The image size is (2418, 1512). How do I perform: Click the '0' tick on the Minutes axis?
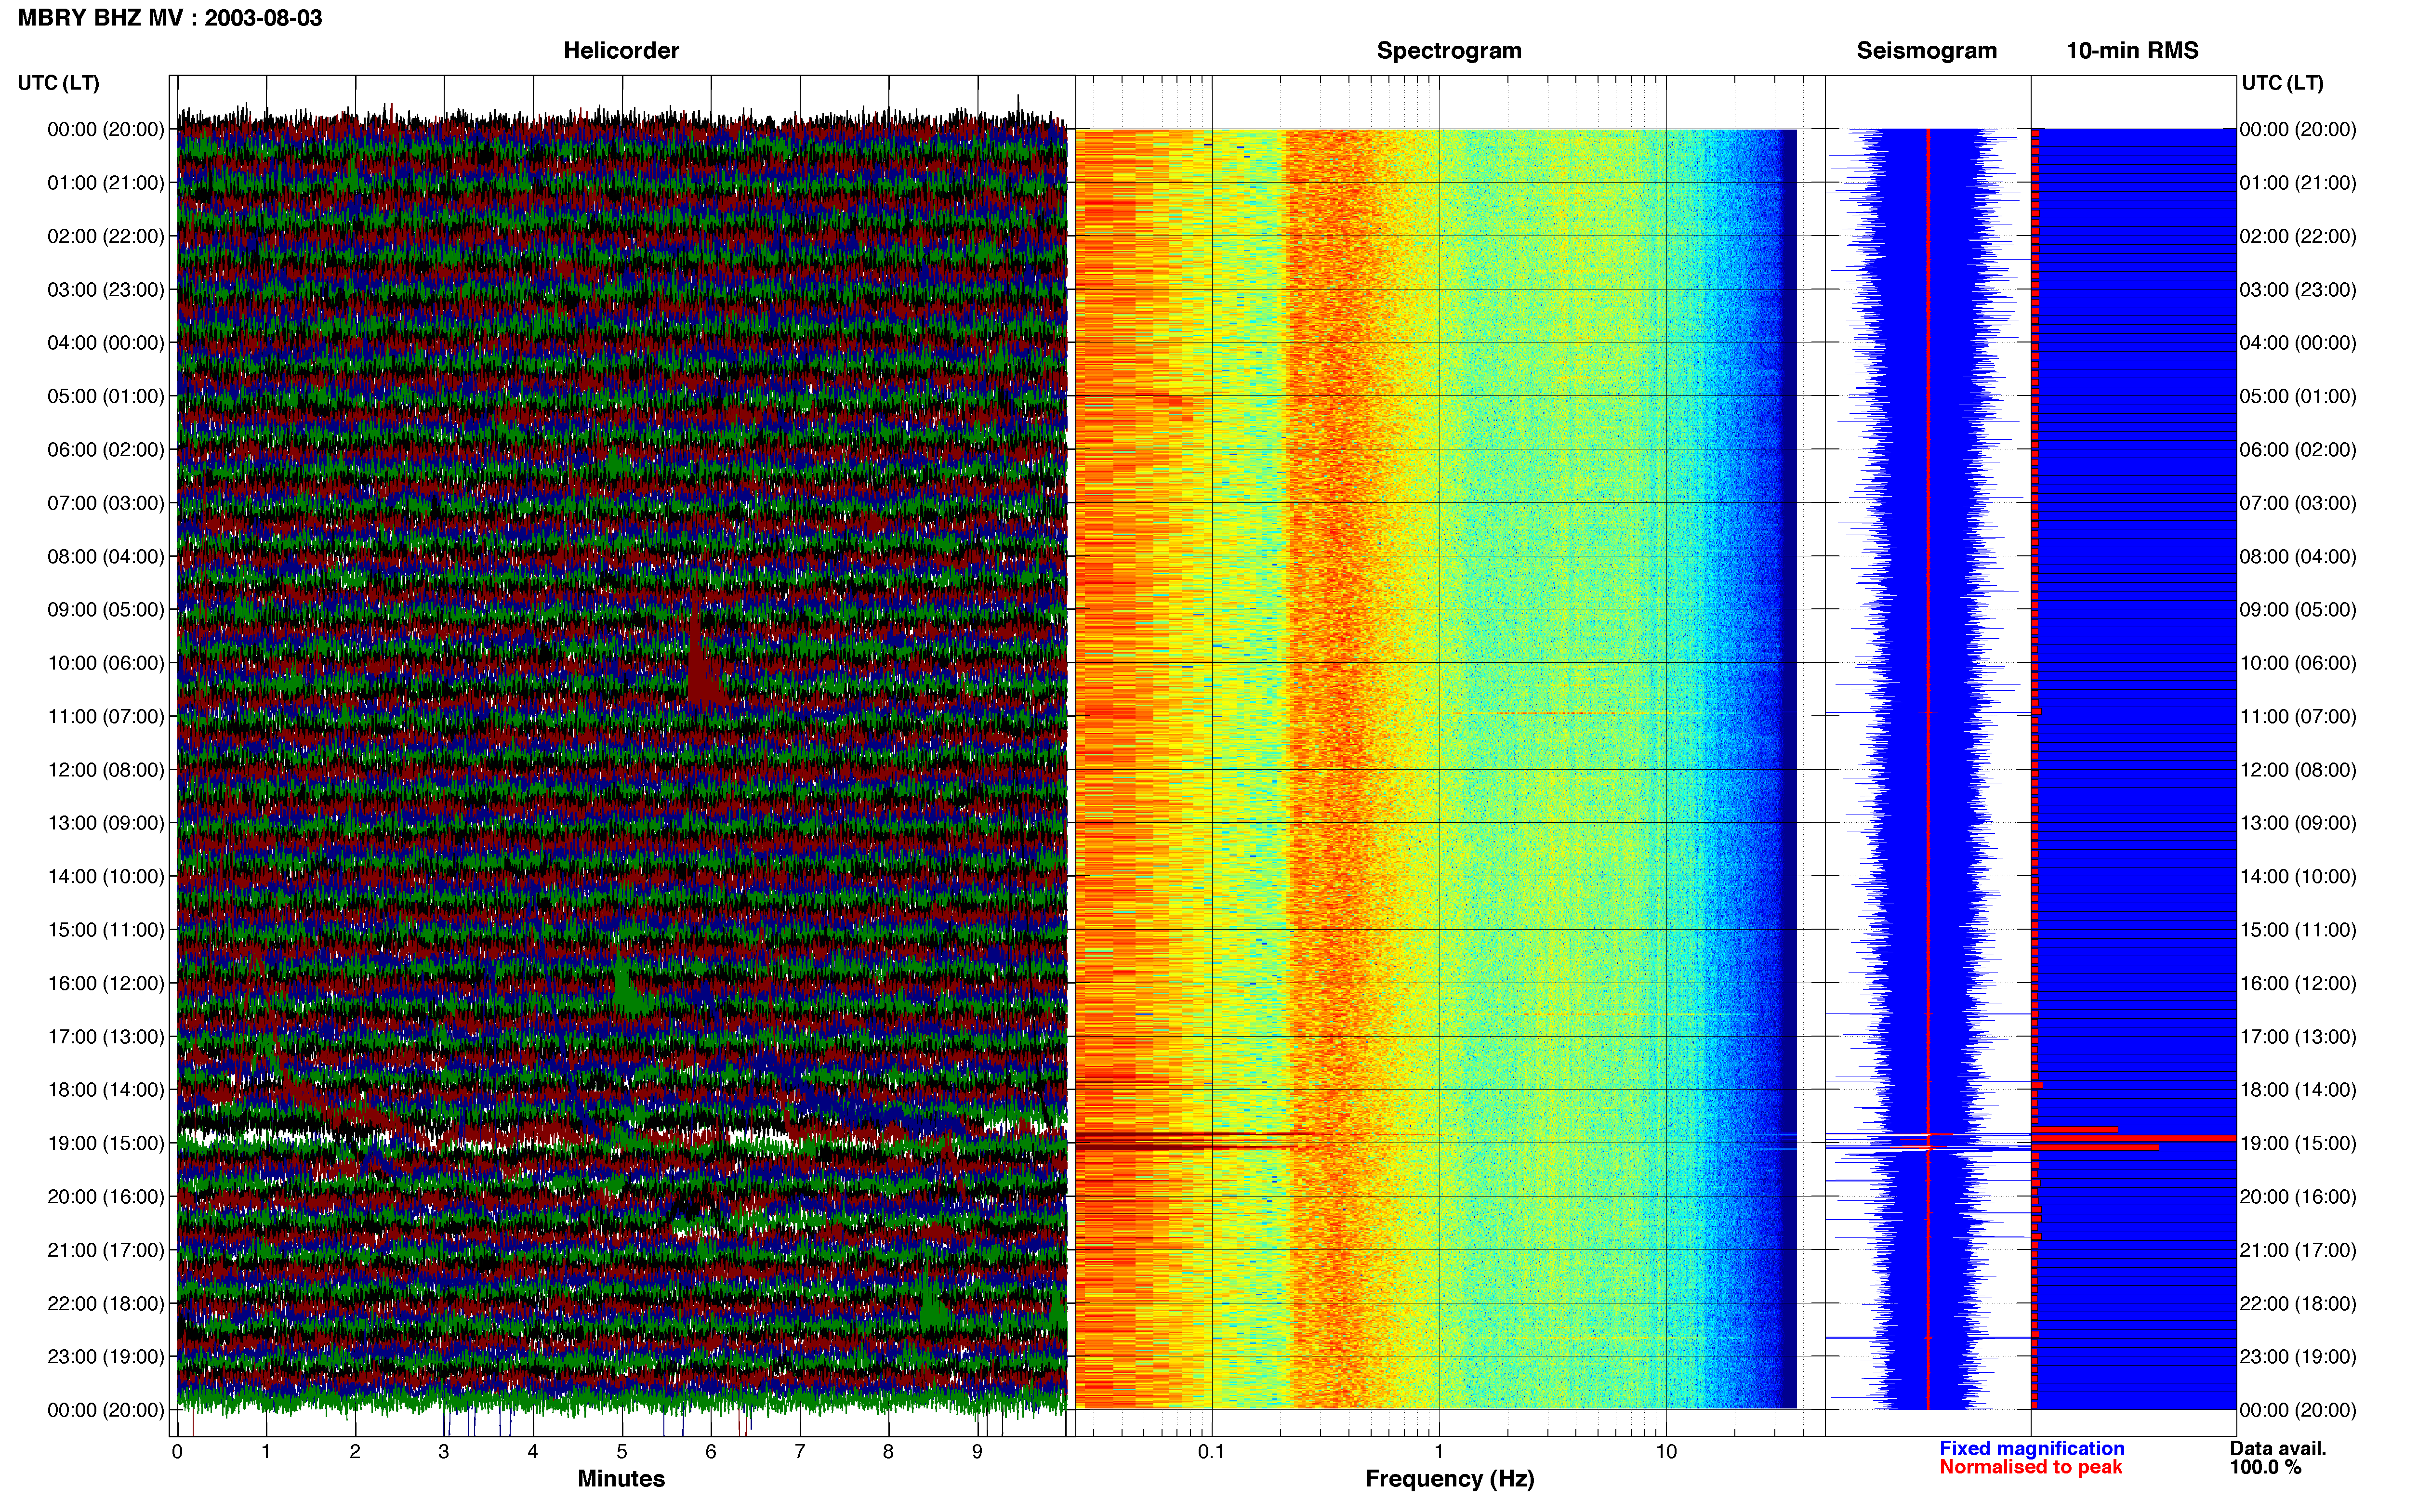pyautogui.click(x=177, y=1452)
